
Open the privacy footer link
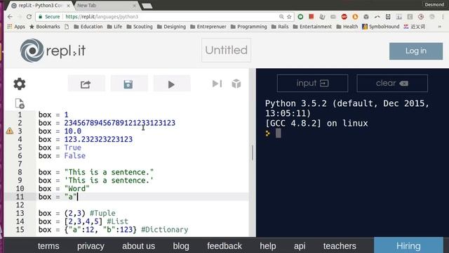coord(91,246)
